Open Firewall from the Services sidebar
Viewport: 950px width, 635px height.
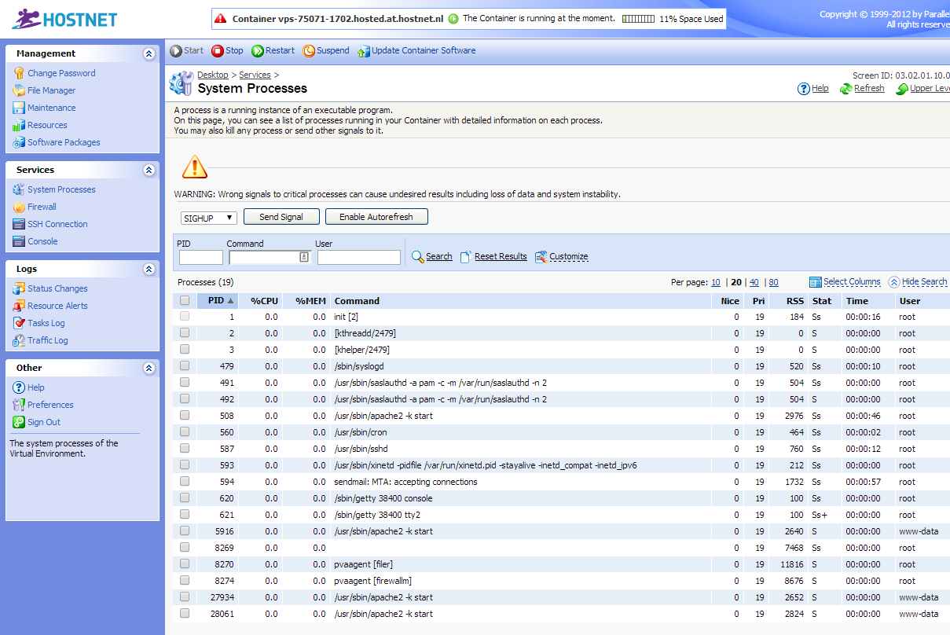[42, 207]
